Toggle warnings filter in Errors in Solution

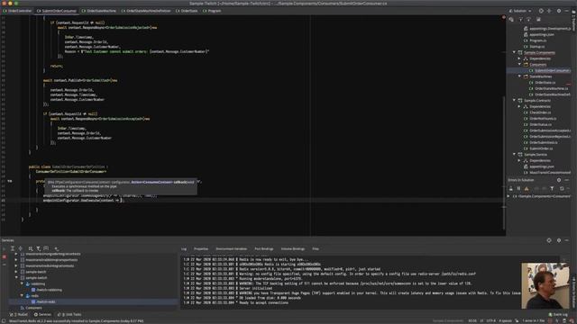527,188
